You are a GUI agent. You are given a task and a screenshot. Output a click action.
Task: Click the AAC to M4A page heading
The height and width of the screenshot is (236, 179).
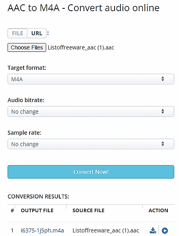click(x=84, y=8)
